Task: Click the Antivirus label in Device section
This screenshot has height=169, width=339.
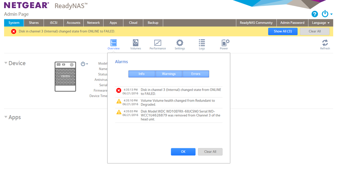Action: (101, 80)
